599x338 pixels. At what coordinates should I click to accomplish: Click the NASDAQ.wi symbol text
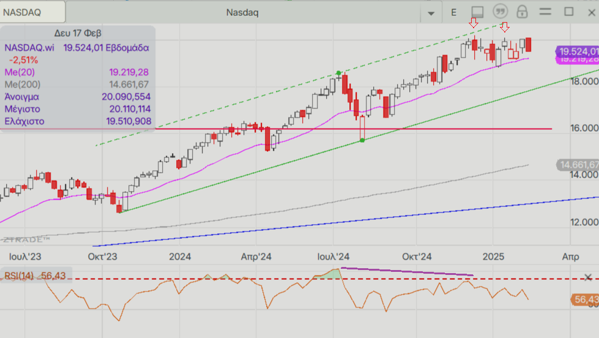click(x=29, y=48)
